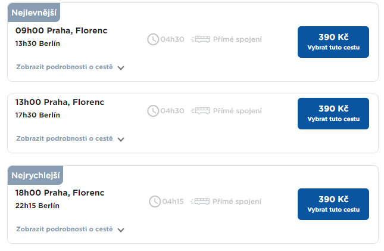
Task: Open 'Zobrazit podrobnosti o cestě' for 09h00
Action: (x=64, y=67)
